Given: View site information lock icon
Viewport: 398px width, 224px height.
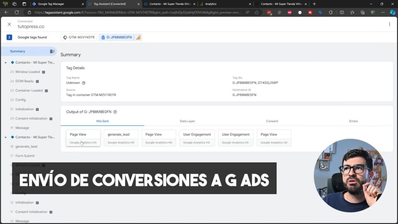Looking at the screenshot, I should [29, 12].
